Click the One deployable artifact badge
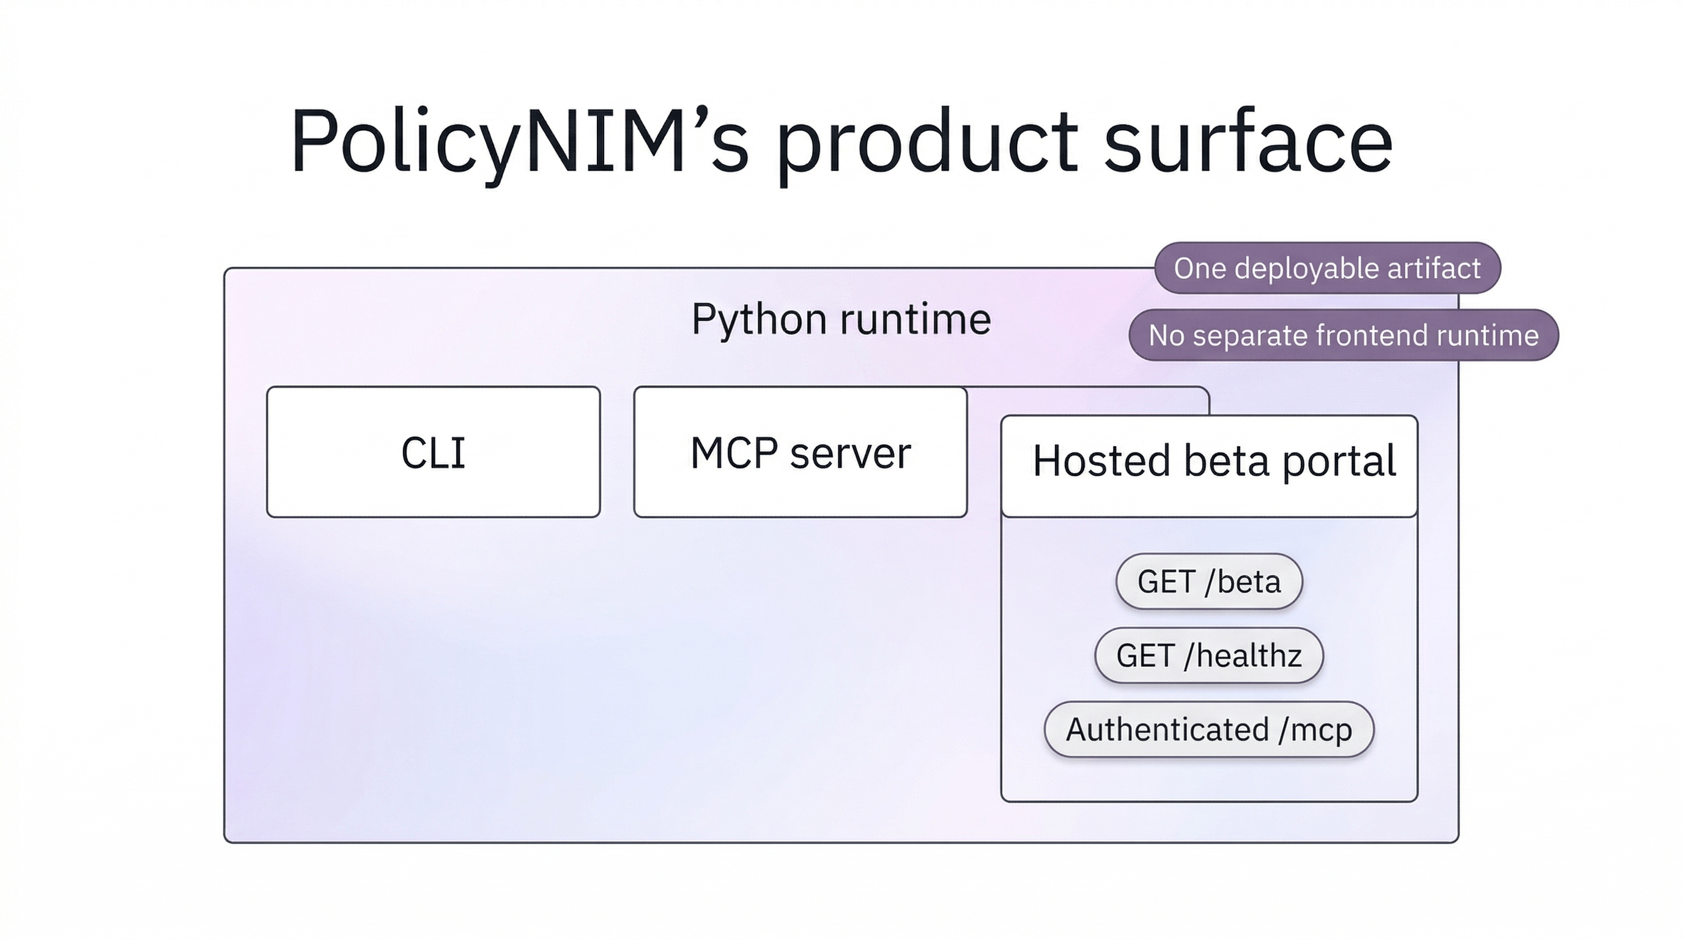 pyautogui.click(x=1327, y=268)
